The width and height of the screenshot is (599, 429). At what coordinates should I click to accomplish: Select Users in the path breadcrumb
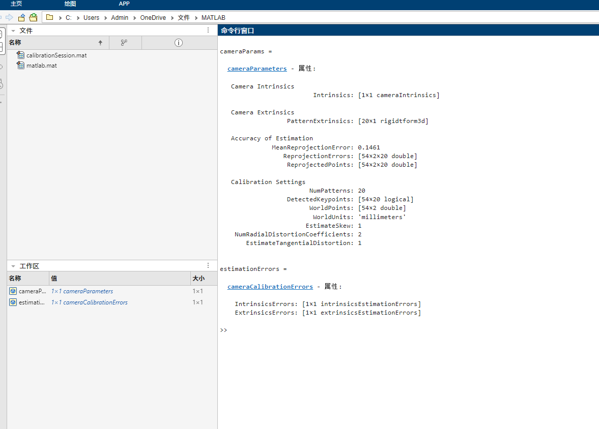(x=91, y=18)
